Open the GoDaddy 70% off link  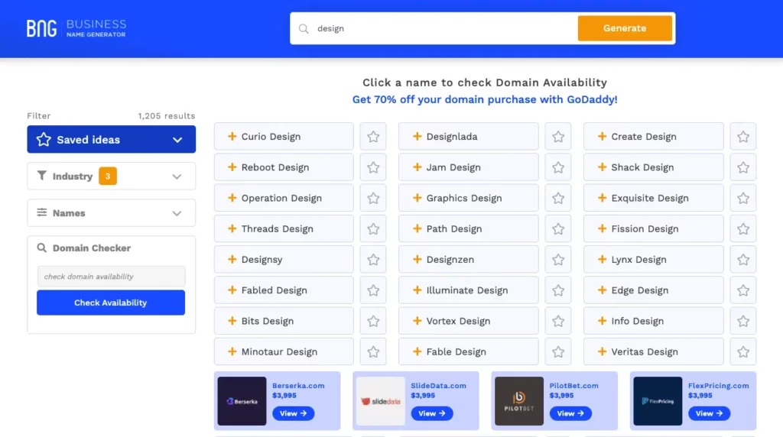[484, 99]
